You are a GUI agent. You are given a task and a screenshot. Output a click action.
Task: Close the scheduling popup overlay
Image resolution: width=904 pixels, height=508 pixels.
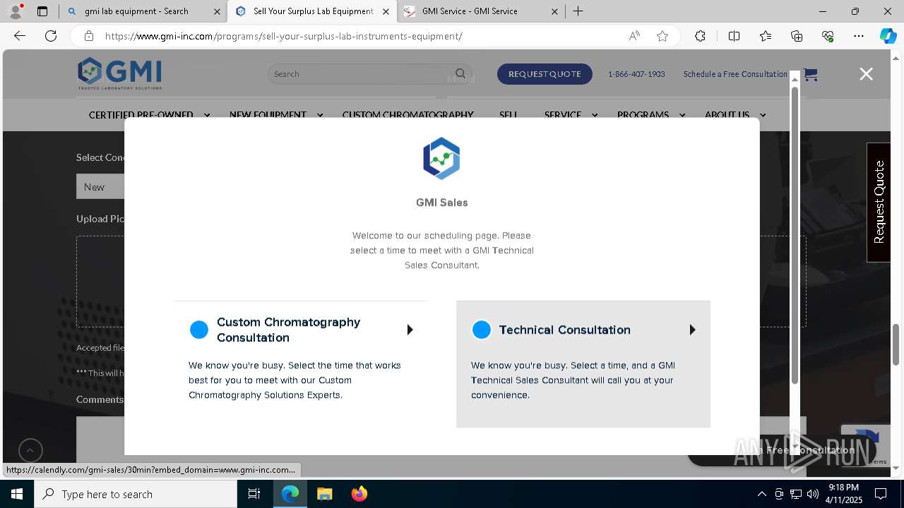[x=866, y=74]
